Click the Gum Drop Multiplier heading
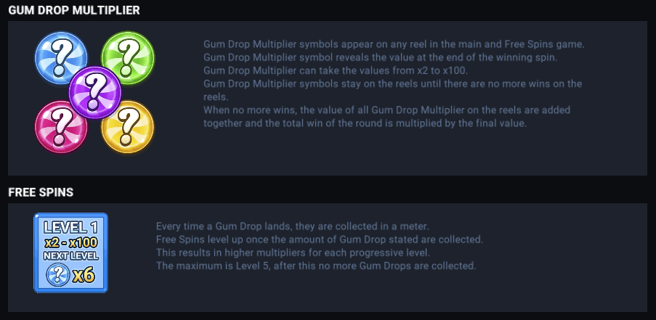 74,10
